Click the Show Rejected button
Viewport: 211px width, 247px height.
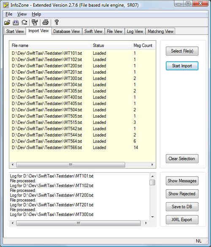(182, 194)
